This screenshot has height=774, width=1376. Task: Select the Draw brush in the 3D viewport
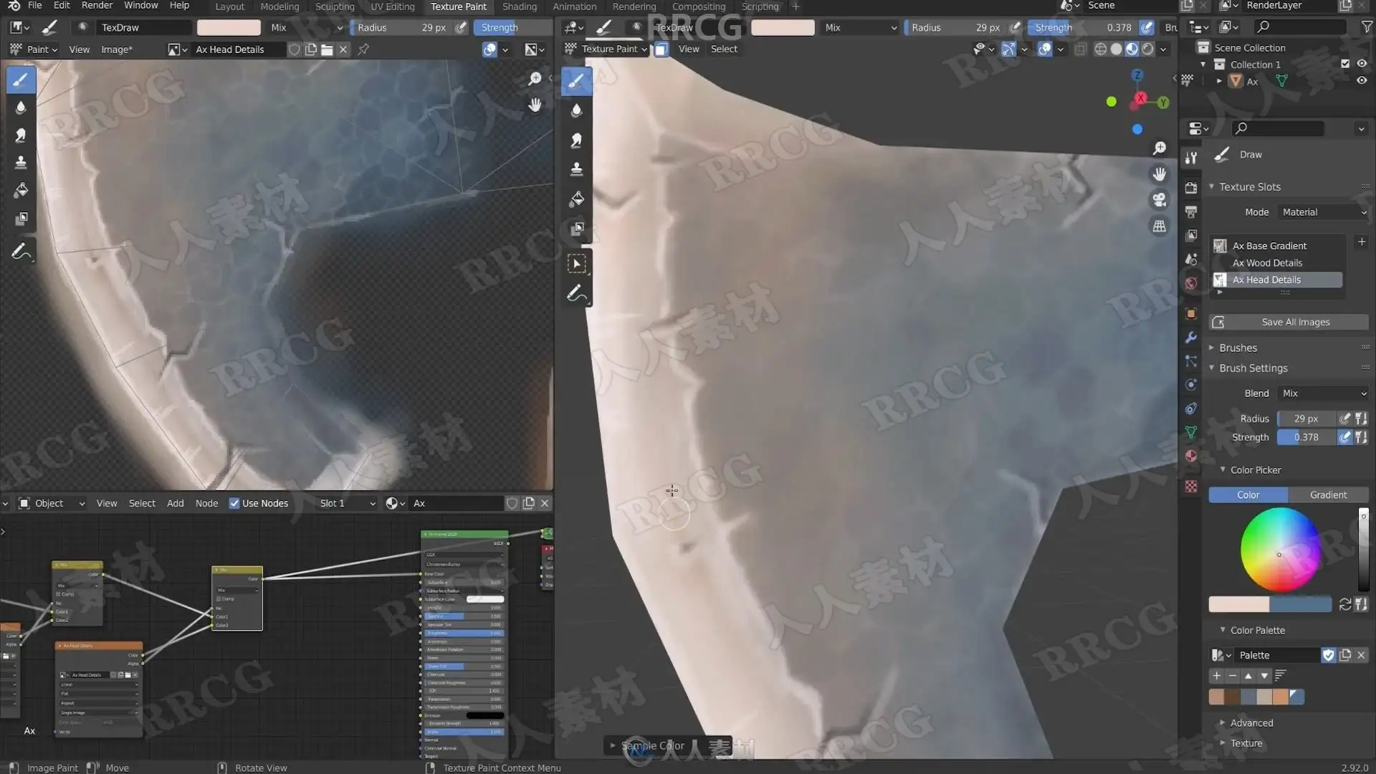pos(576,81)
